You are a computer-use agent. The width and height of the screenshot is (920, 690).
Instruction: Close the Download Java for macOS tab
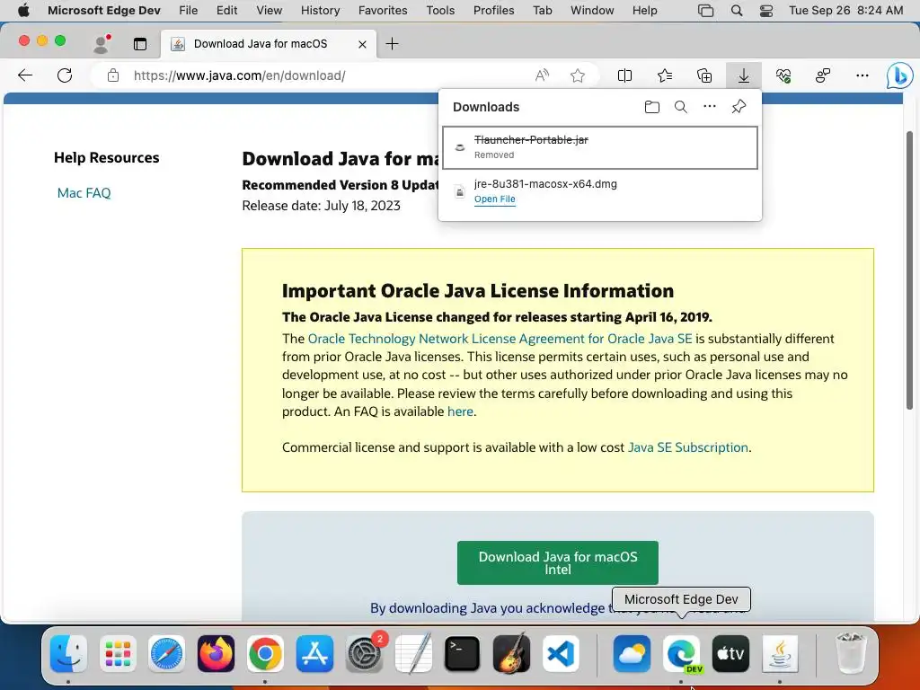(363, 44)
